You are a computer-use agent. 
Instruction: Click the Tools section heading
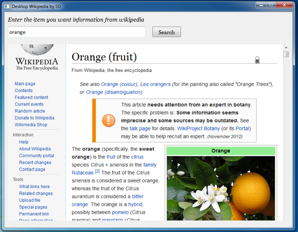[x=18, y=180]
